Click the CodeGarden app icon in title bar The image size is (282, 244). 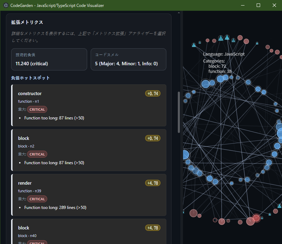6,6
